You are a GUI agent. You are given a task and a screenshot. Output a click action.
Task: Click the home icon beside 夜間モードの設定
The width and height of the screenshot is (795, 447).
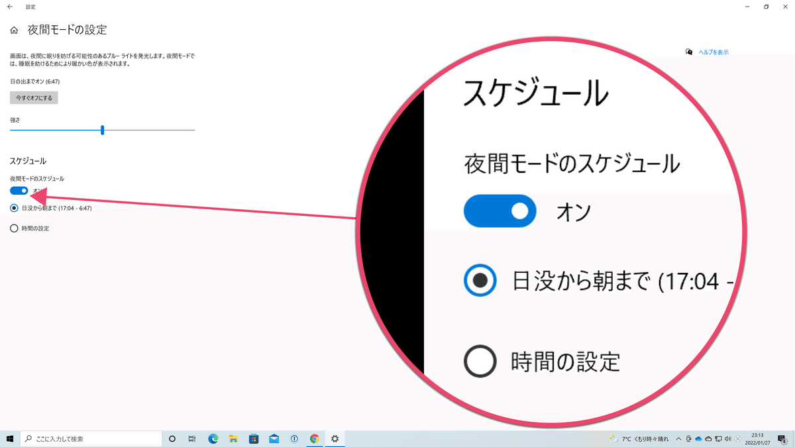(x=14, y=30)
